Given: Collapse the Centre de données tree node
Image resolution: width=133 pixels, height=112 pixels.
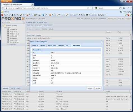Looking at the screenshot, I should 3,25.
